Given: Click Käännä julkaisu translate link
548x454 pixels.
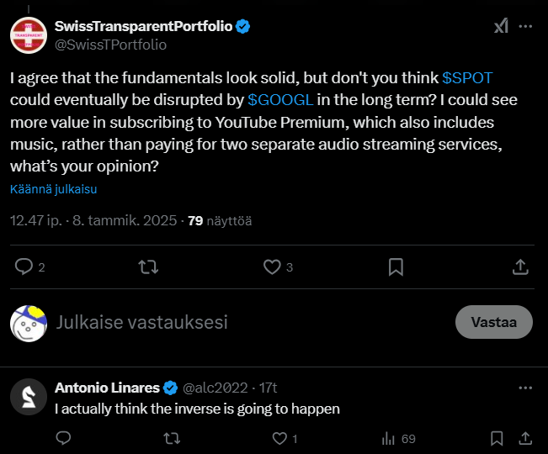Looking at the screenshot, I should (x=53, y=189).
